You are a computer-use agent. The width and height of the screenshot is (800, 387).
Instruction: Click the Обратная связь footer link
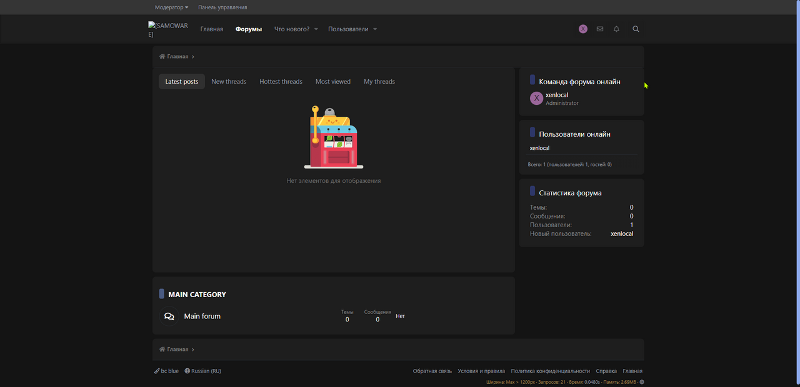click(432, 371)
